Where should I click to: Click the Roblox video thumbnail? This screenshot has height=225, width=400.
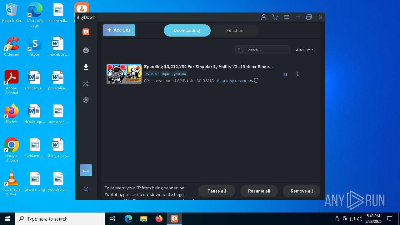click(x=124, y=74)
